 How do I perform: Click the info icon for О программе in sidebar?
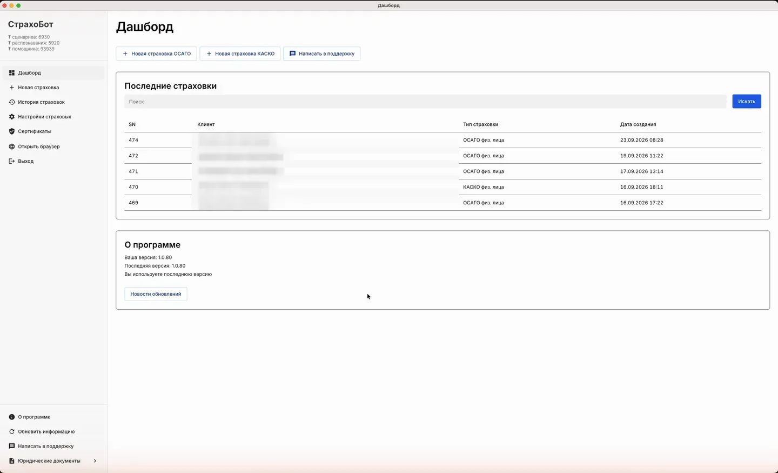[12, 417]
